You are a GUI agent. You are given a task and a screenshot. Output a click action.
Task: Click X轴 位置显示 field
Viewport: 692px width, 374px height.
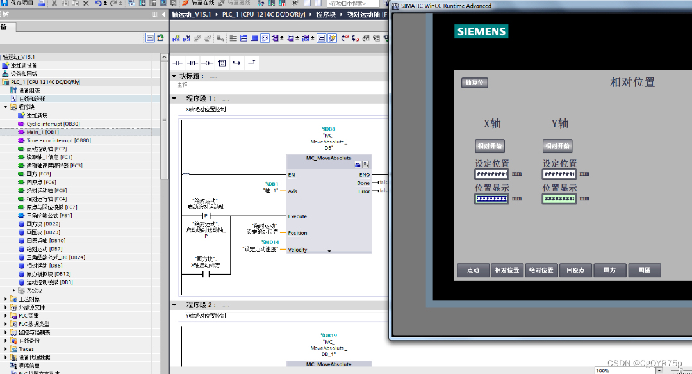click(x=491, y=199)
